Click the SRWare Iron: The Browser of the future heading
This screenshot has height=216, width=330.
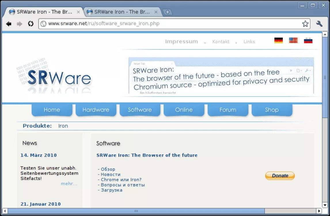tap(147, 155)
